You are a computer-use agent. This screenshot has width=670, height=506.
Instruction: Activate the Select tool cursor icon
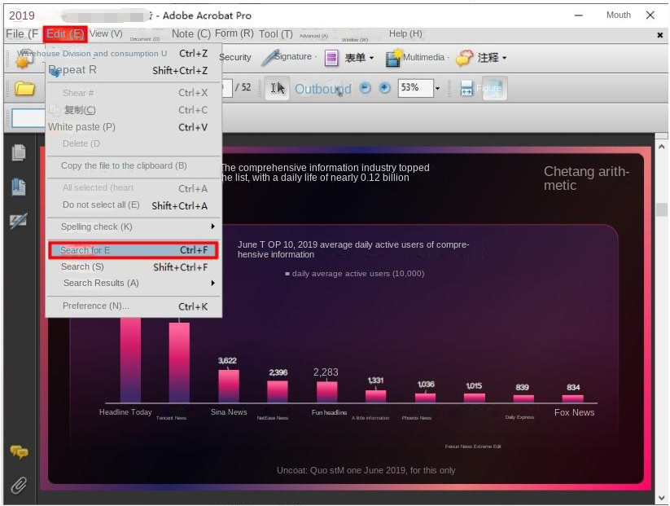(x=278, y=88)
